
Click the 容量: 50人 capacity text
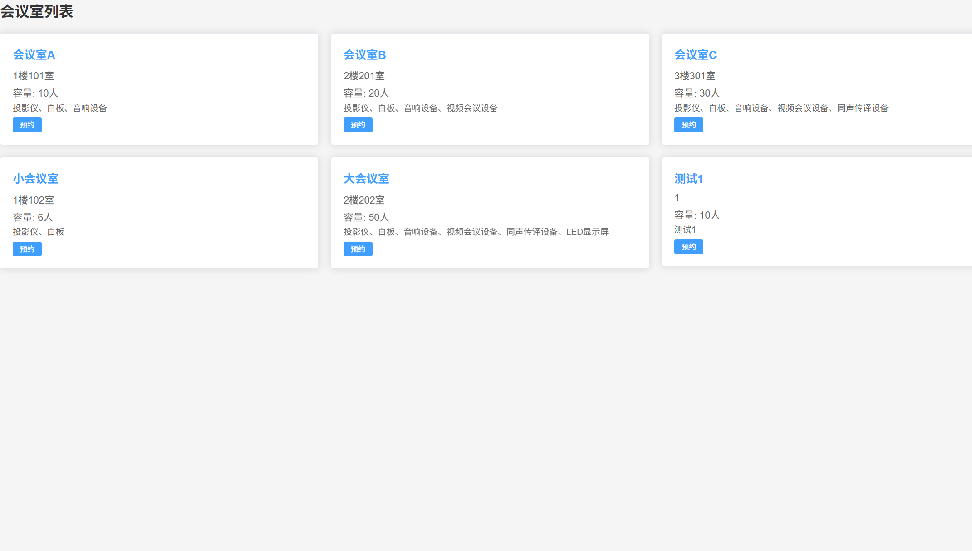pyautogui.click(x=366, y=217)
